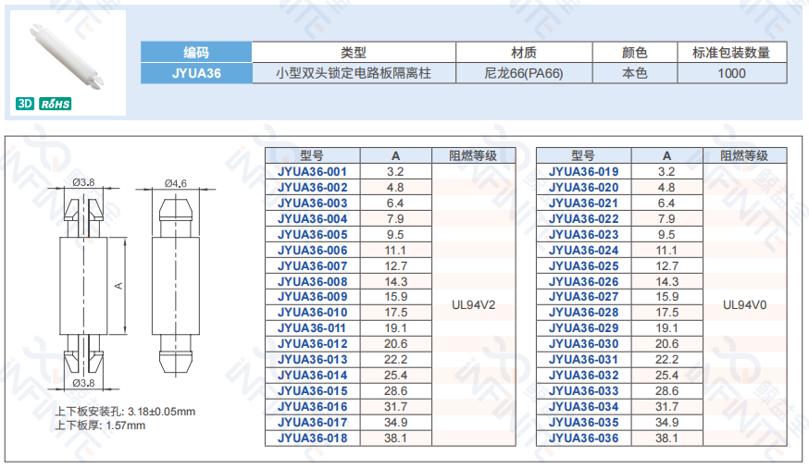This screenshot has width=809, height=469.
Task: Open the white standoff product thumbnail
Action: click(70, 53)
